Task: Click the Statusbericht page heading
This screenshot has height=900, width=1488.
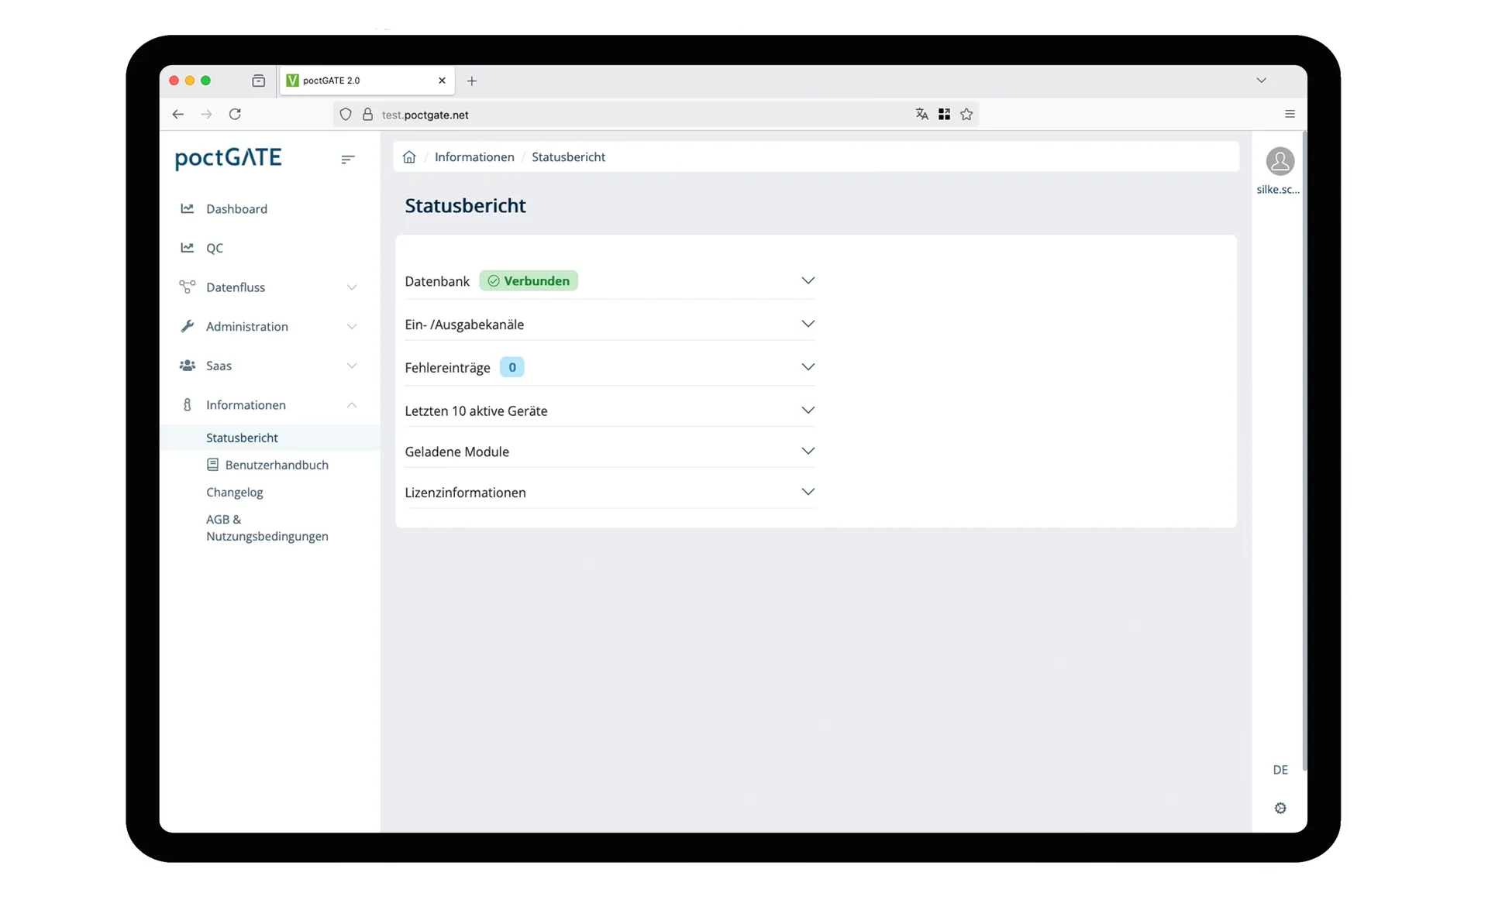Action: 465,206
